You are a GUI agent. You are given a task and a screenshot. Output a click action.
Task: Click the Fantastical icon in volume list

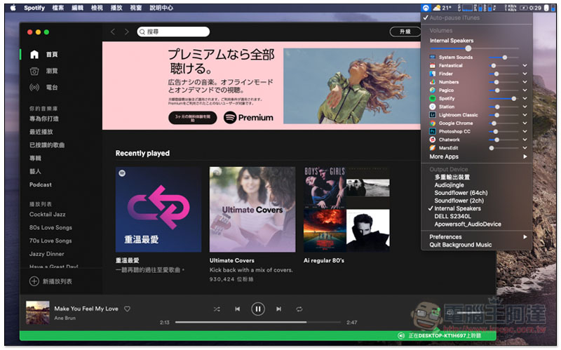click(x=433, y=65)
